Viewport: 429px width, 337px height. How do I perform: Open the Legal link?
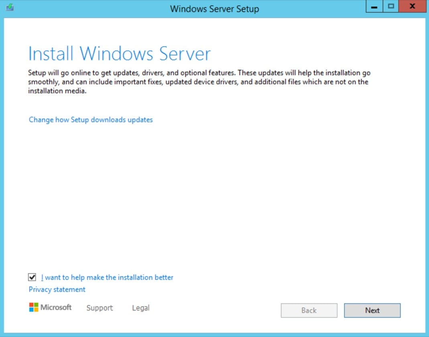coord(140,308)
